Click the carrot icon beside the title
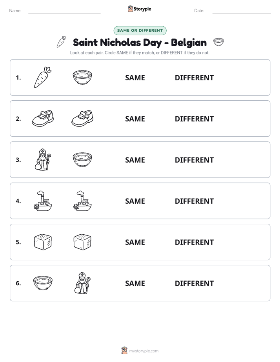The width and height of the screenshot is (280, 362). click(62, 42)
